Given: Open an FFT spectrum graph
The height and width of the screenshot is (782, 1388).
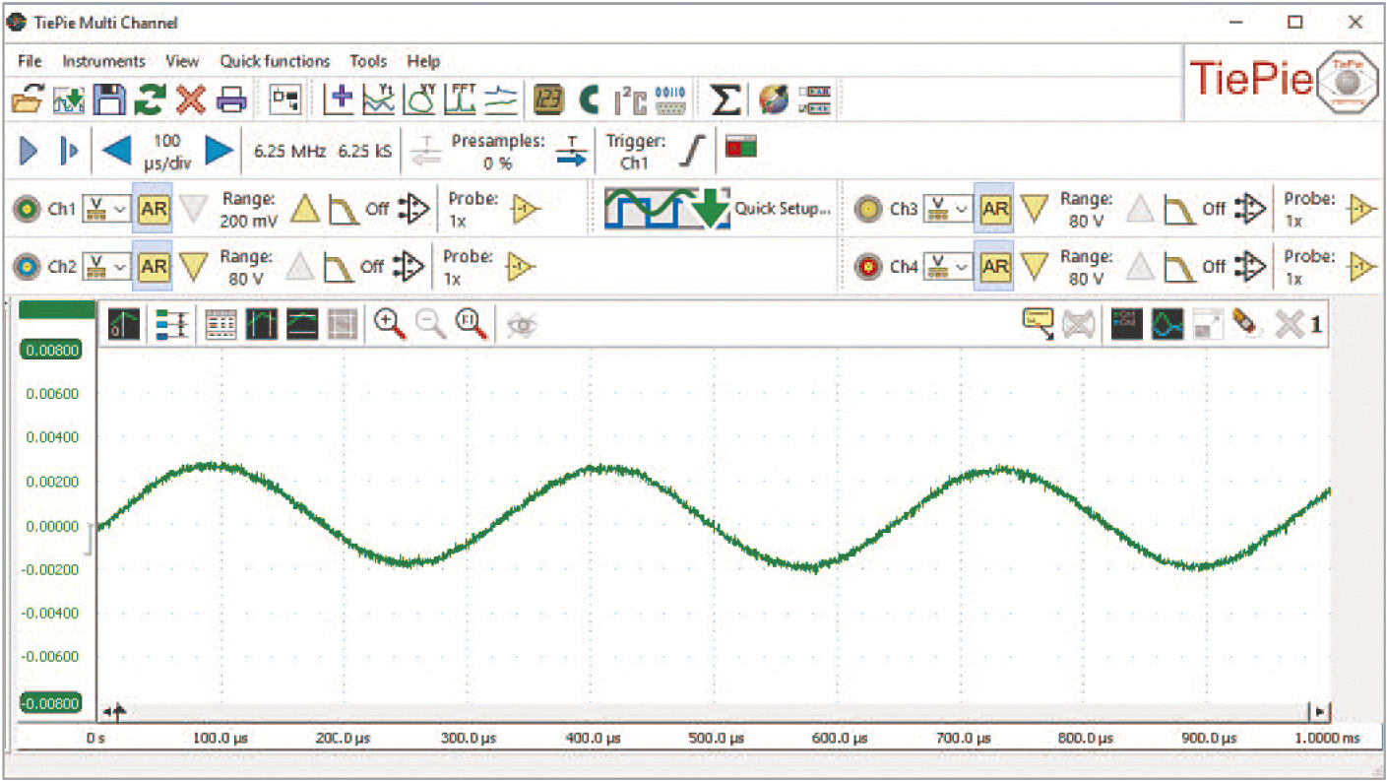Looking at the screenshot, I should (x=461, y=99).
